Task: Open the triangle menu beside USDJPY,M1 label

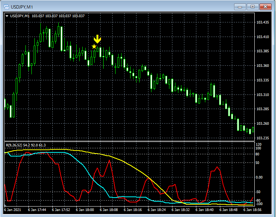Action: pos(7,16)
